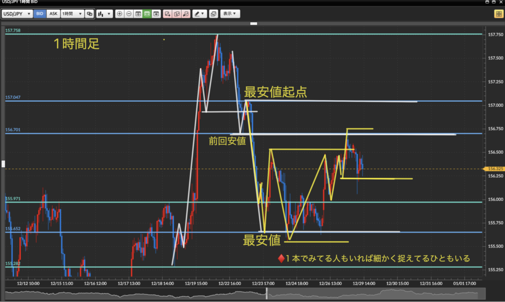This screenshot has height=302, width=505.
Task: Toggle the middle pink indicator button
Action: pos(177,14)
